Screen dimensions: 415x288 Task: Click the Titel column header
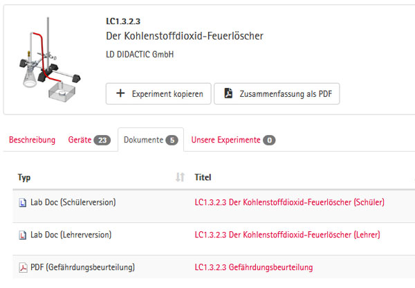pos(203,177)
